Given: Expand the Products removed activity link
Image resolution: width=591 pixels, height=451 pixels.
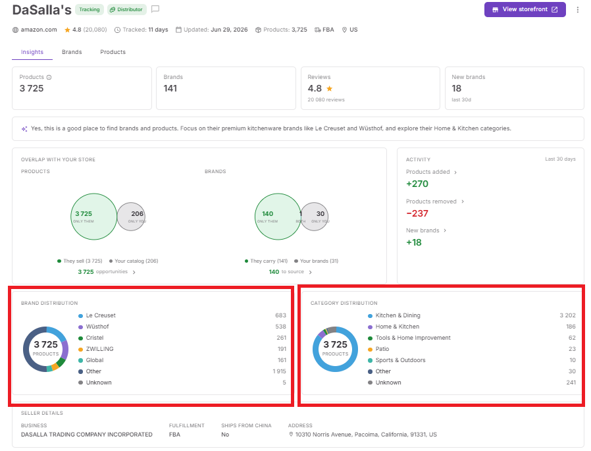Looking at the screenshot, I should tap(434, 201).
